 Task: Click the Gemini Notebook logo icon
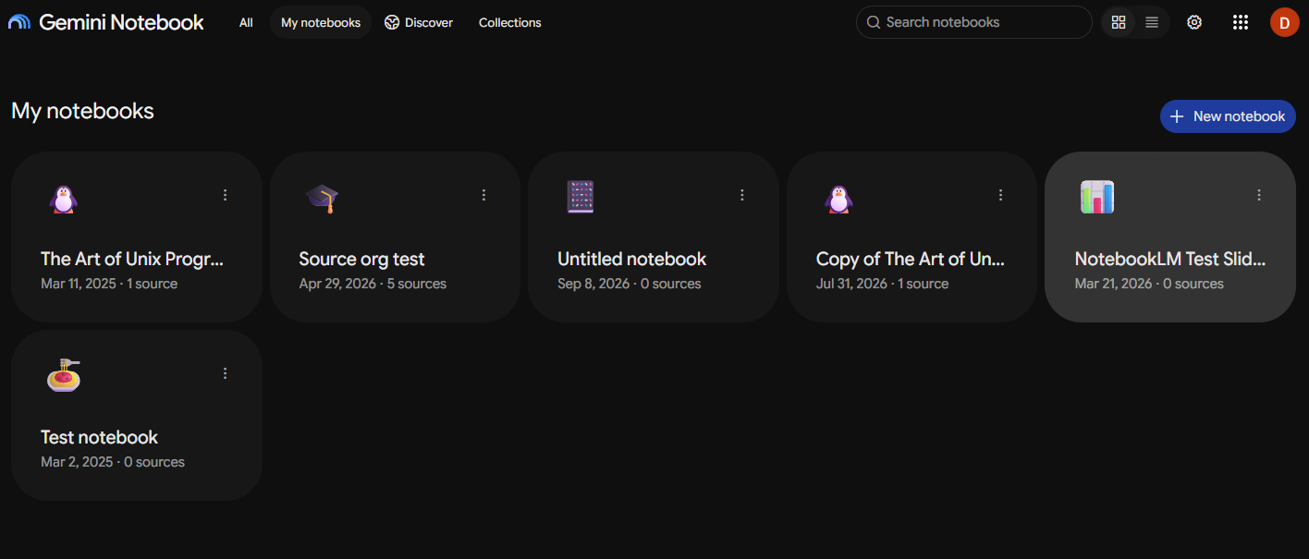pos(19,22)
